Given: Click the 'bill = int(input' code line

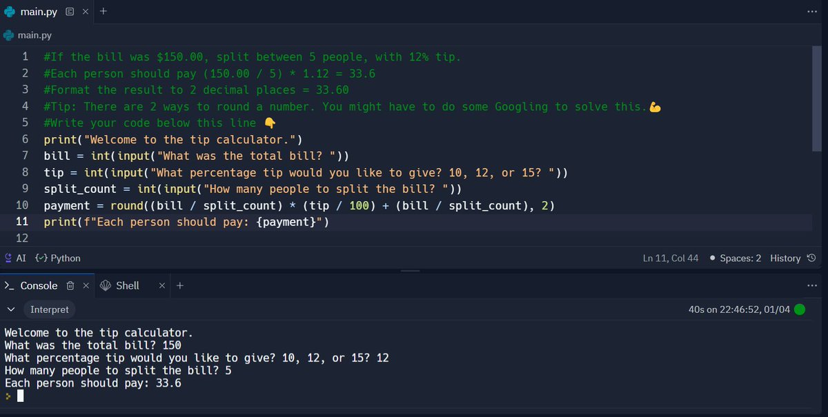Looking at the screenshot, I should click(196, 156).
